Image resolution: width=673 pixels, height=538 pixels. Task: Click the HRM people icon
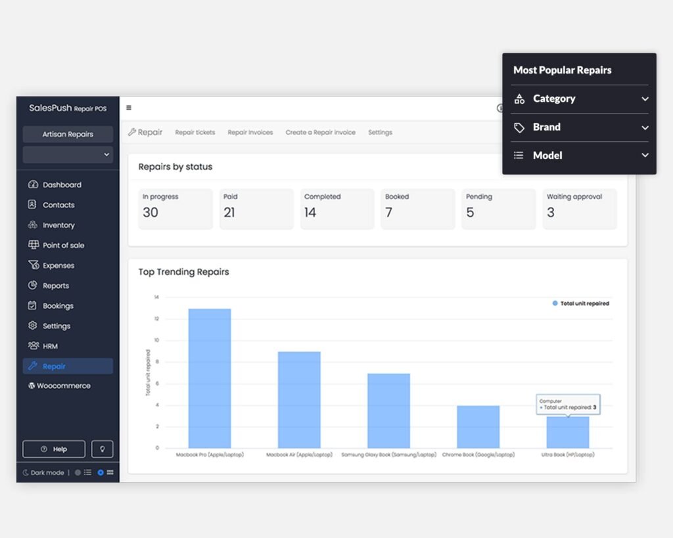coord(33,346)
